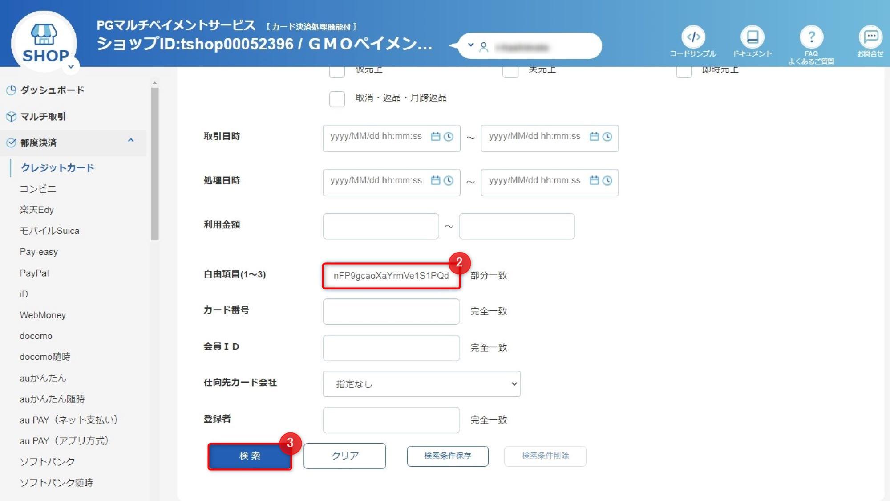Open the 仕向先カード会社 dropdown
This screenshot has height=501, width=890.
coord(421,383)
